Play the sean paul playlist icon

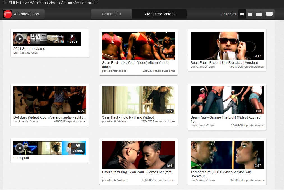pyautogui.click(x=19, y=148)
